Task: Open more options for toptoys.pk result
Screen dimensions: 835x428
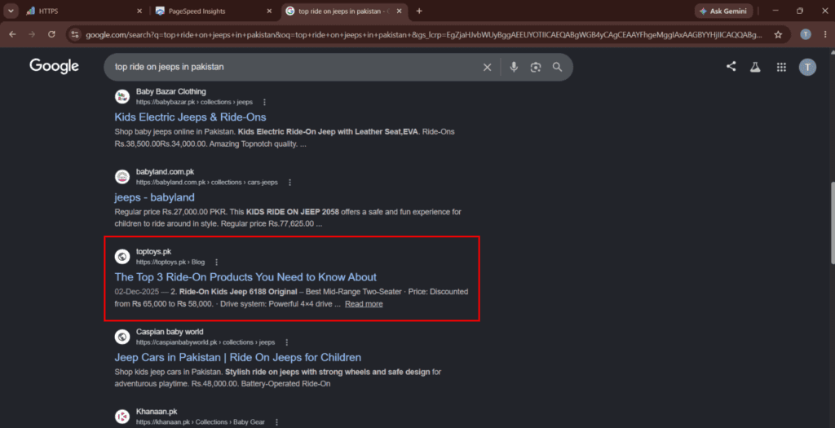Action: 216,262
